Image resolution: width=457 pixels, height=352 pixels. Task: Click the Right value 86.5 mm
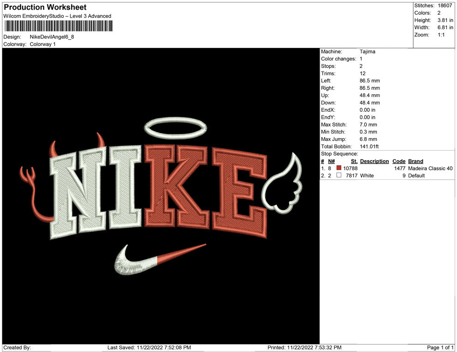pyautogui.click(x=370, y=88)
